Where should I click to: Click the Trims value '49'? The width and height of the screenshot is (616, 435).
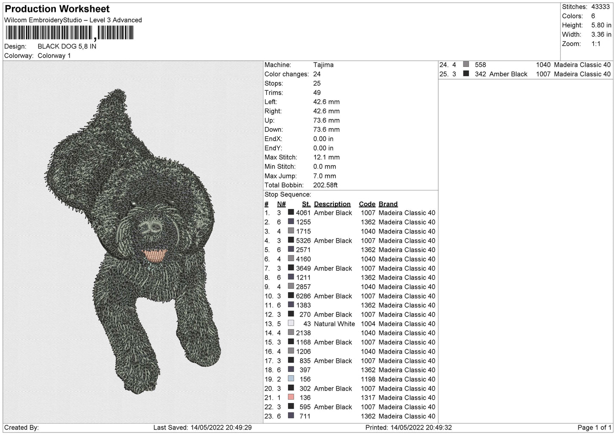point(317,92)
